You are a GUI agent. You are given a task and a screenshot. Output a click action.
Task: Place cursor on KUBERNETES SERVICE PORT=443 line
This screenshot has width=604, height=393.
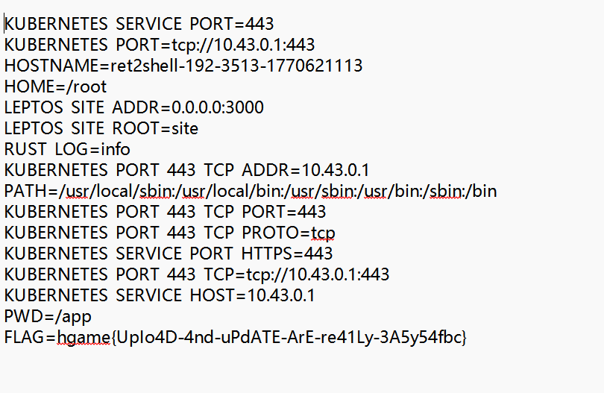(x=139, y=24)
